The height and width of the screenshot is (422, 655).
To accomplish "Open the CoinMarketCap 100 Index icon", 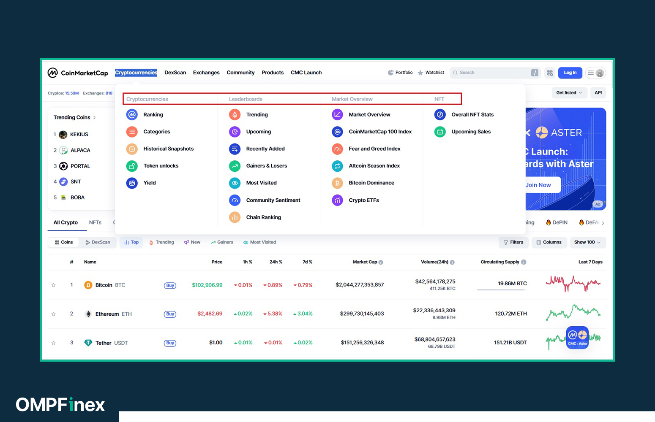I will tap(337, 132).
